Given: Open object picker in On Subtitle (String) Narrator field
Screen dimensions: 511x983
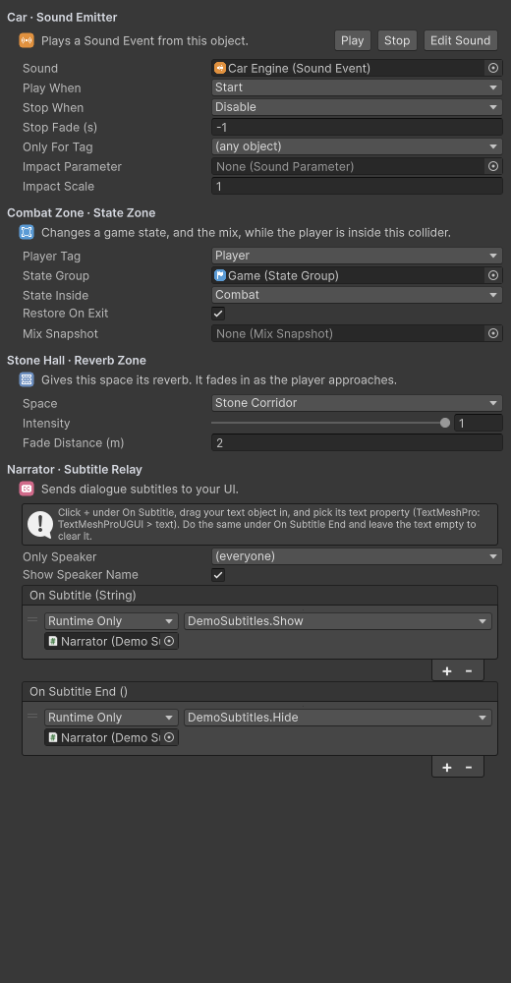Looking at the screenshot, I should [169, 641].
